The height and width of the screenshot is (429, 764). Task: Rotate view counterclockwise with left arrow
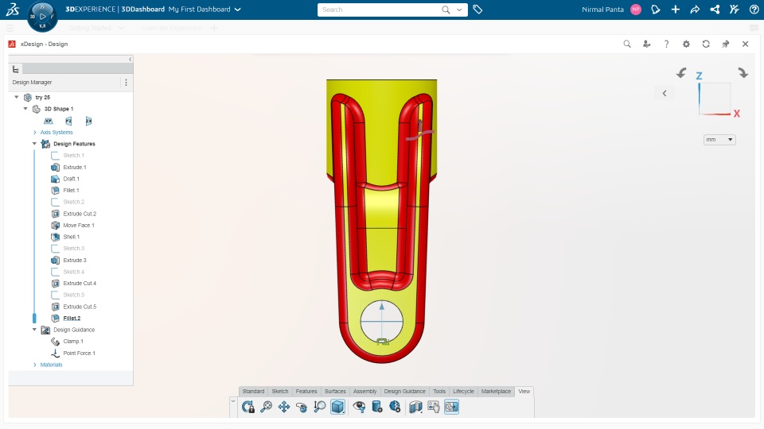click(x=681, y=73)
